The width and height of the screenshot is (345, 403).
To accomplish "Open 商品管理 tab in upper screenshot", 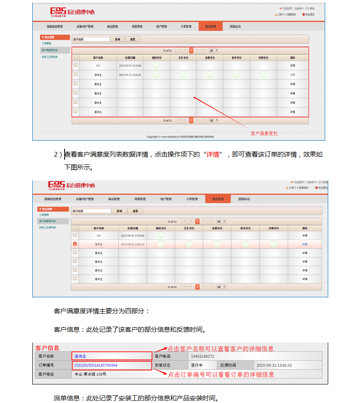I will (112, 26).
